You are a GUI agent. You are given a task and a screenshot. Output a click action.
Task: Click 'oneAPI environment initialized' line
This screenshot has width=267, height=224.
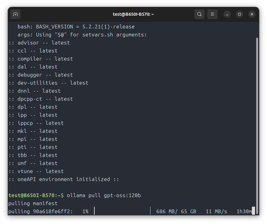click(64, 179)
